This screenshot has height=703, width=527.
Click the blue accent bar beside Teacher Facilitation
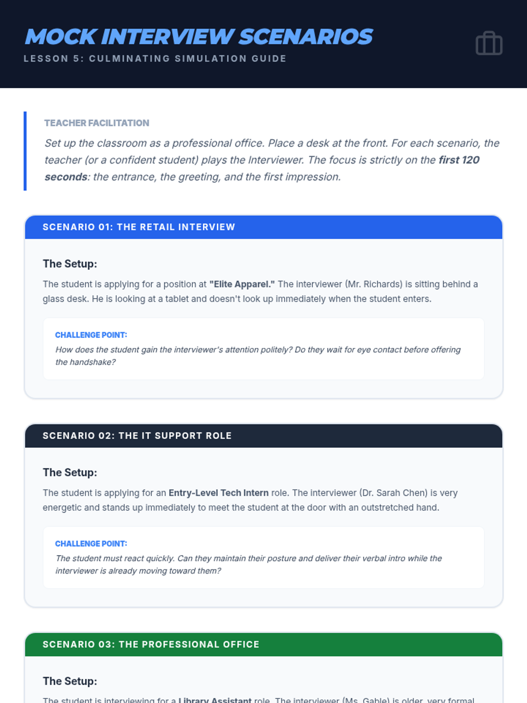(25, 151)
